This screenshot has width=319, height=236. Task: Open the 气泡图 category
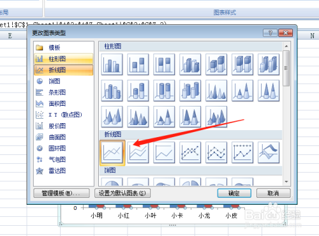click(x=64, y=159)
